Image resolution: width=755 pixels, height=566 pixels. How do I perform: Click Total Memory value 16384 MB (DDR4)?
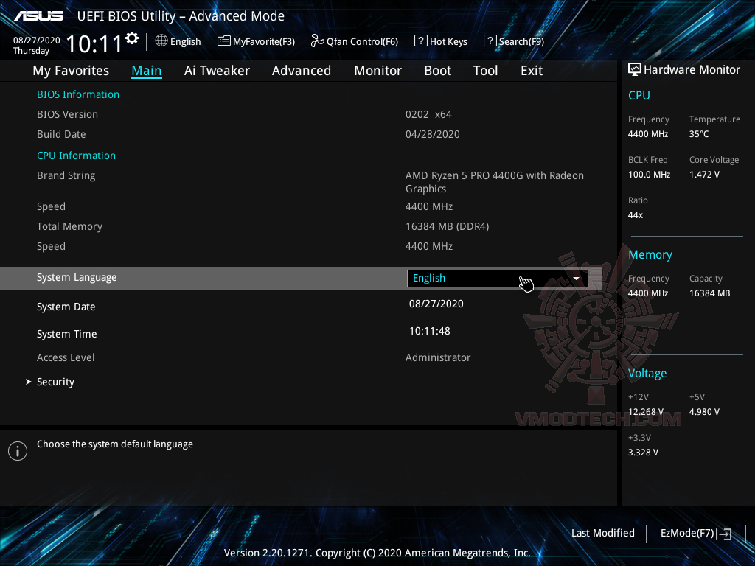tap(448, 226)
